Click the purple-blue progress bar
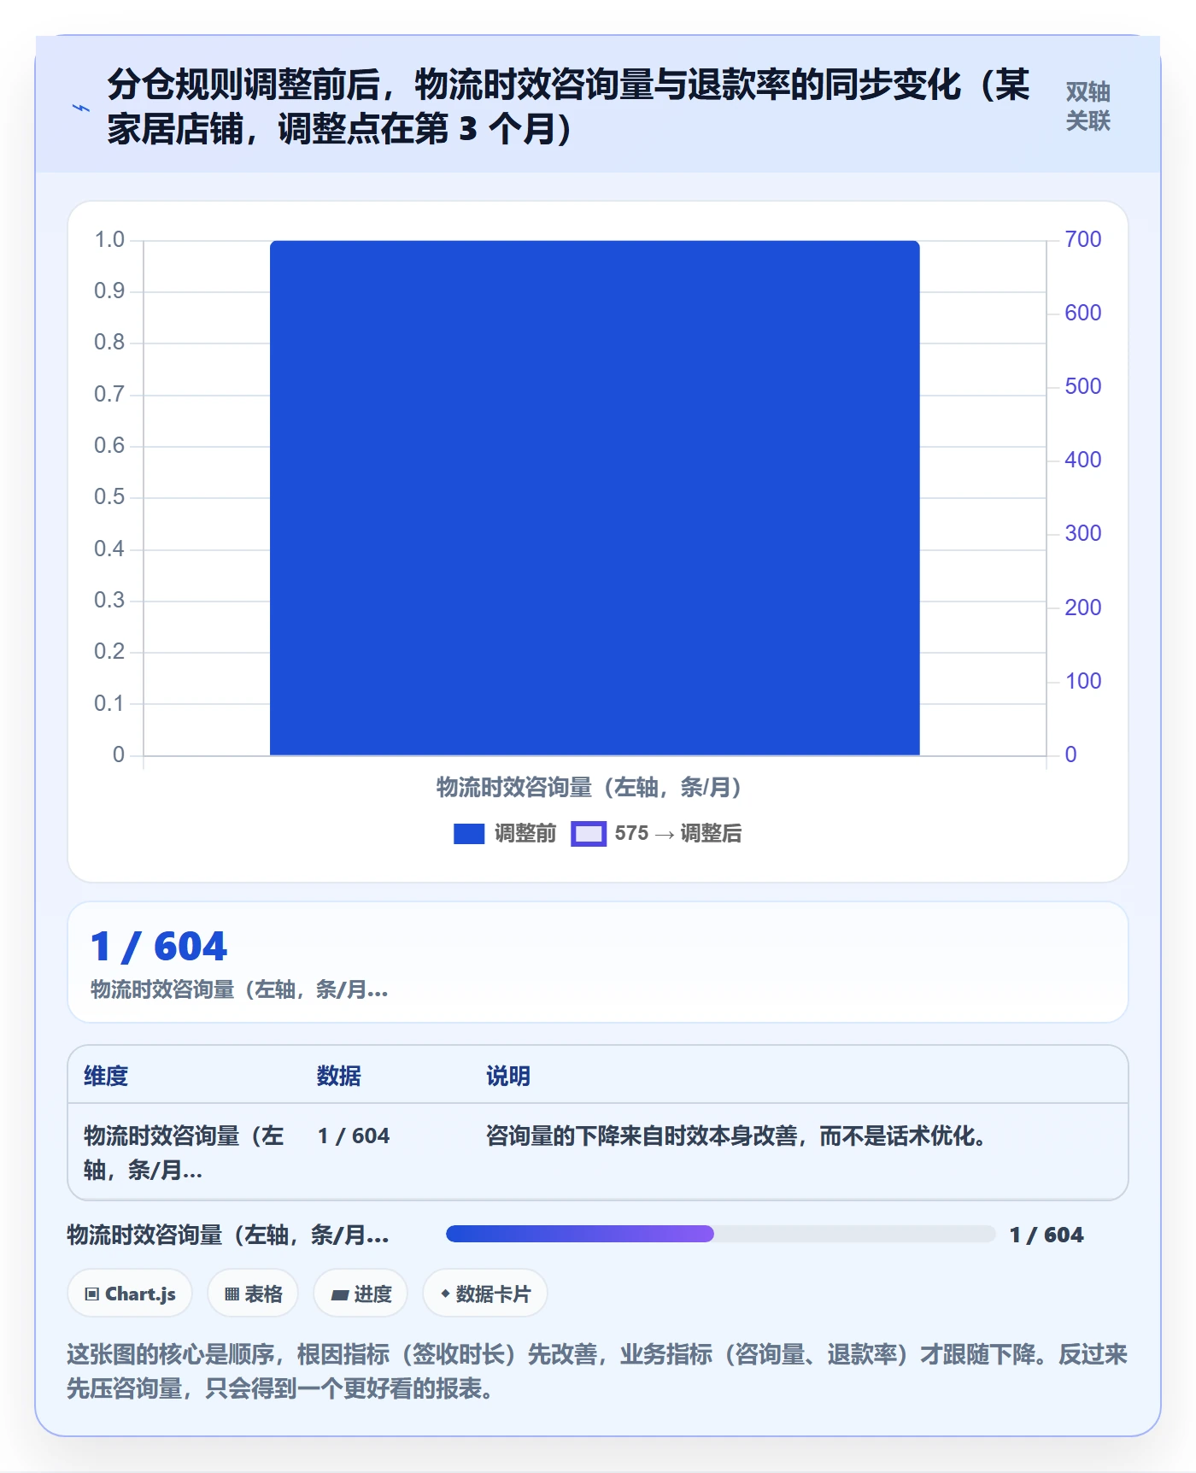 tap(720, 1234)
